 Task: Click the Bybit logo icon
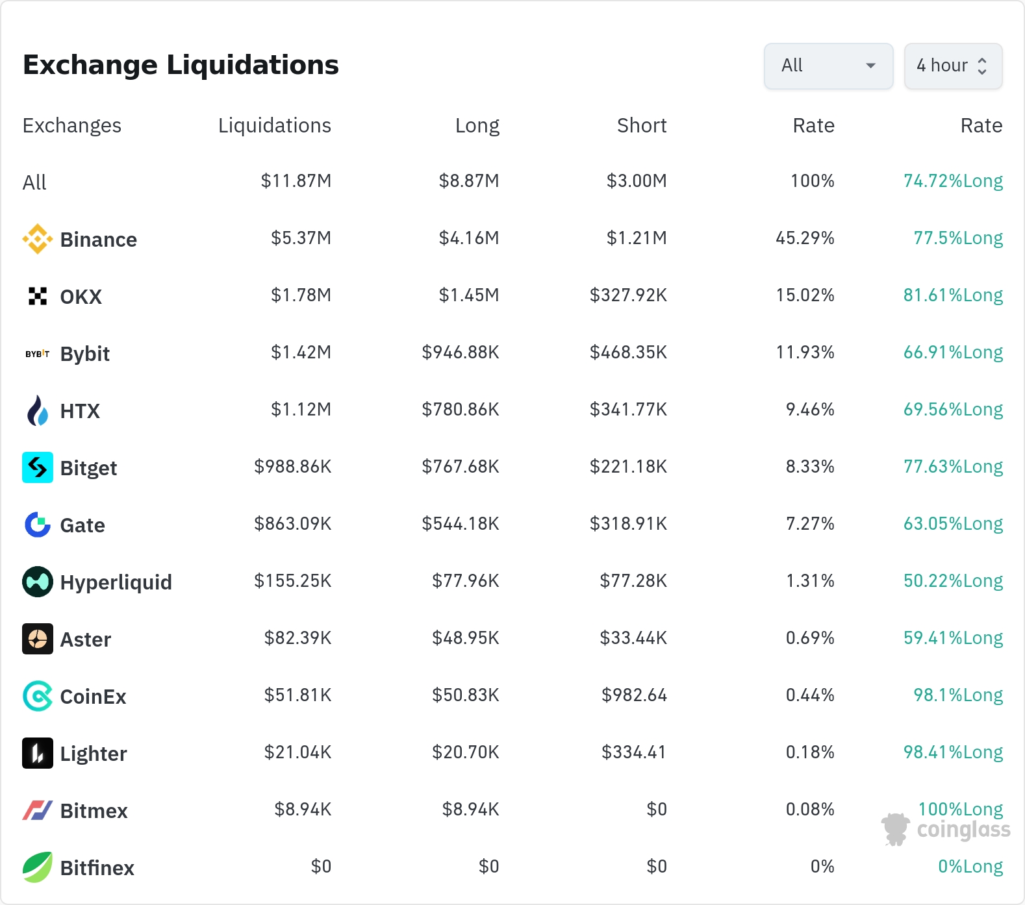pos(38,354)
